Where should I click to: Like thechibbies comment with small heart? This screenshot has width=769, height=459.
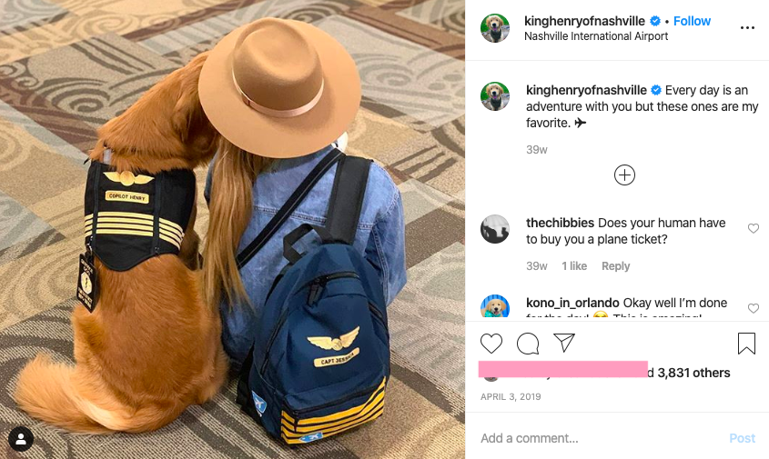click(753, 228)
